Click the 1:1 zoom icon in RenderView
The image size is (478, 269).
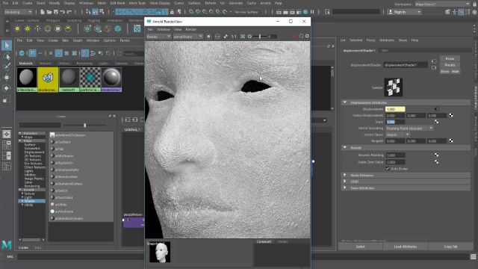tap(234, 37)
